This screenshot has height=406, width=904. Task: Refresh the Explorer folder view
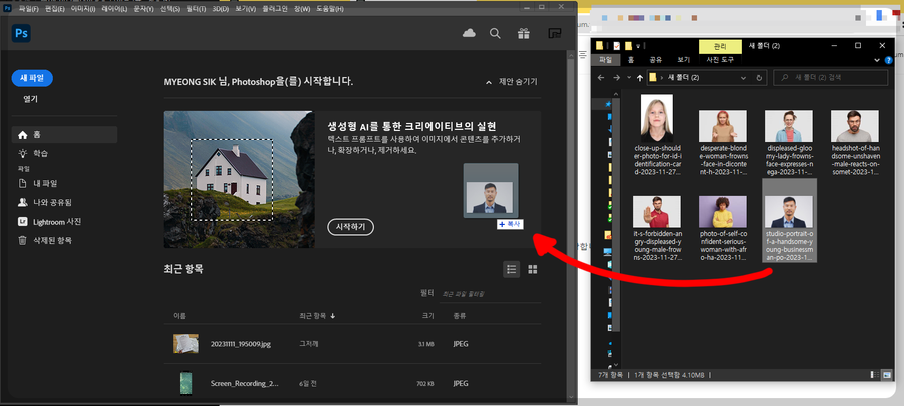(x=759, y=78)
